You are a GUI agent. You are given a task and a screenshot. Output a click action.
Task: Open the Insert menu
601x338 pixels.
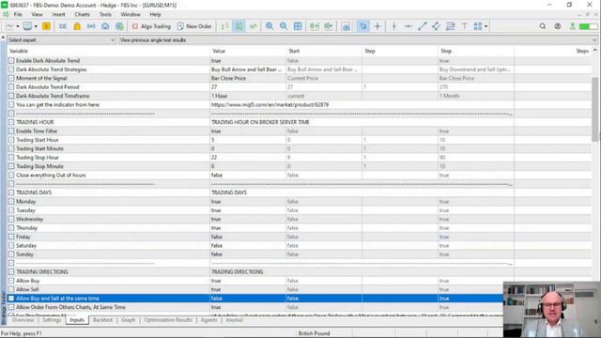point(58,15)
